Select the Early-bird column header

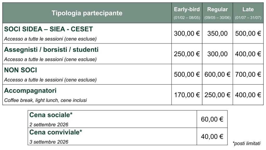[x=187, y=9]
